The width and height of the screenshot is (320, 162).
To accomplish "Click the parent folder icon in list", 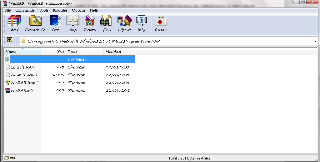I will pyautogui.click(x=7, y=59).
